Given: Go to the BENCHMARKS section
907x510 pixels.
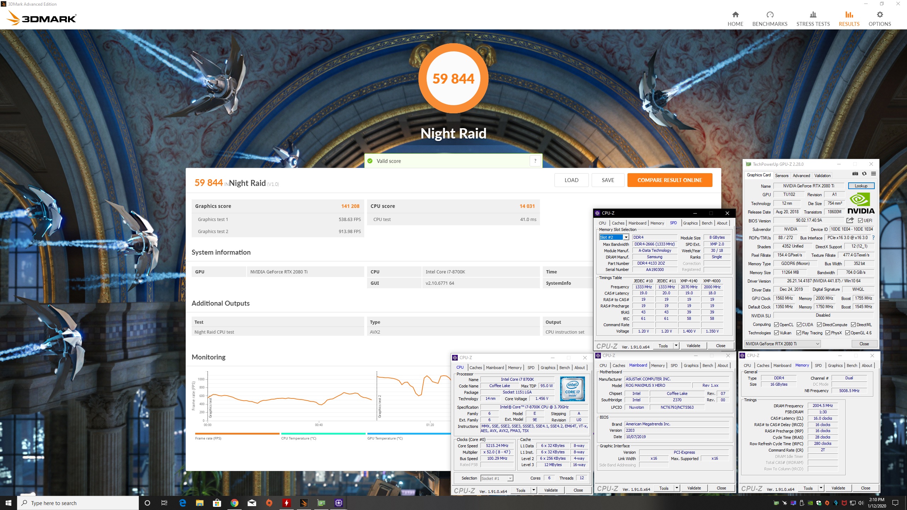Looking at the screenshot, I should coord(770,19).
